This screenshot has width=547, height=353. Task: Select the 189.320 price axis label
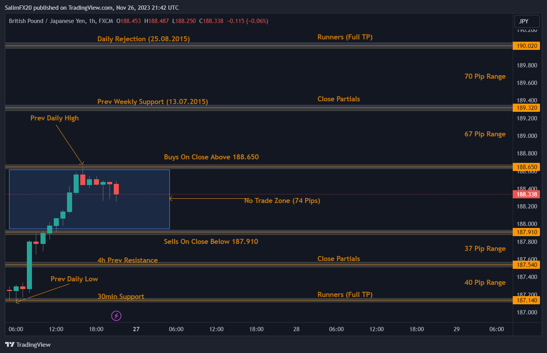coord(526,108)
